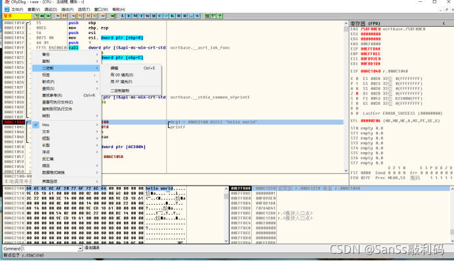Click the Run trace '...' toolbar icon
454x261 pixels.
tap(191, 16)
